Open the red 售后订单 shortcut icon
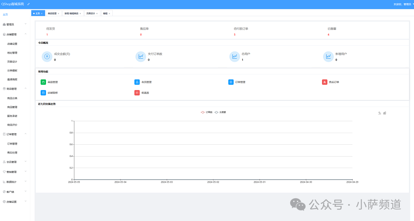 pos(325,82)
